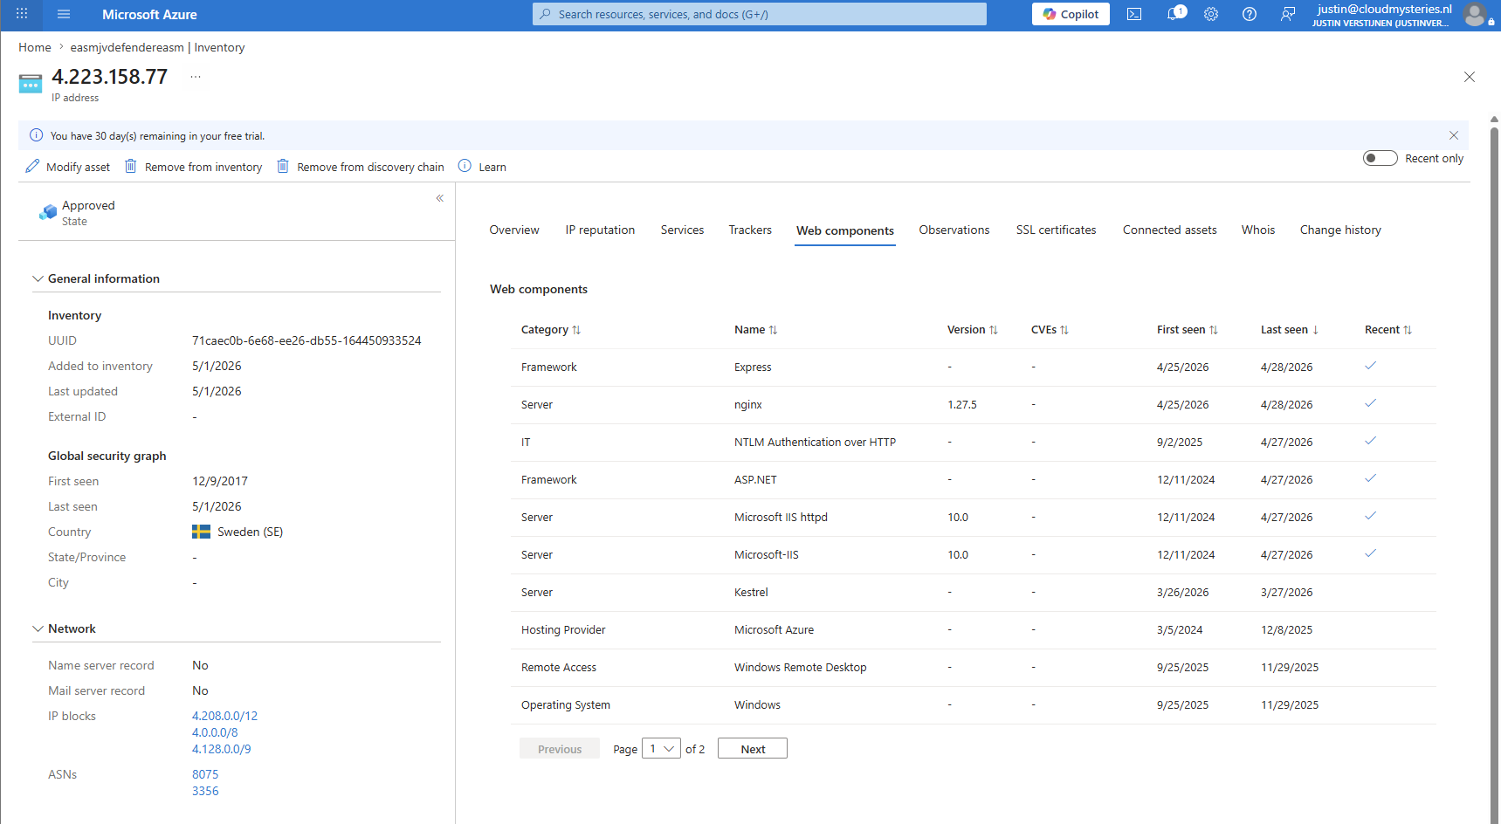The width and height of the screenshot is (1501, 824).
Task: Toggle the Recent only switch
Action: (x=1380, y=158)
